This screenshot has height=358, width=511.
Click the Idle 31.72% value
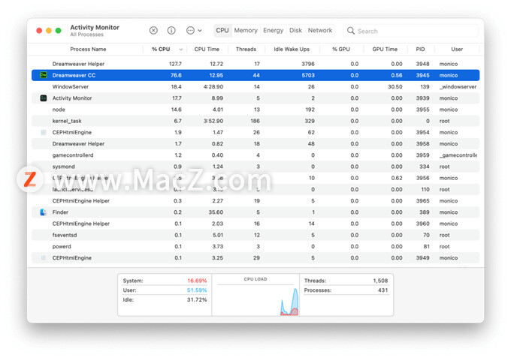(x=197, y=299)
